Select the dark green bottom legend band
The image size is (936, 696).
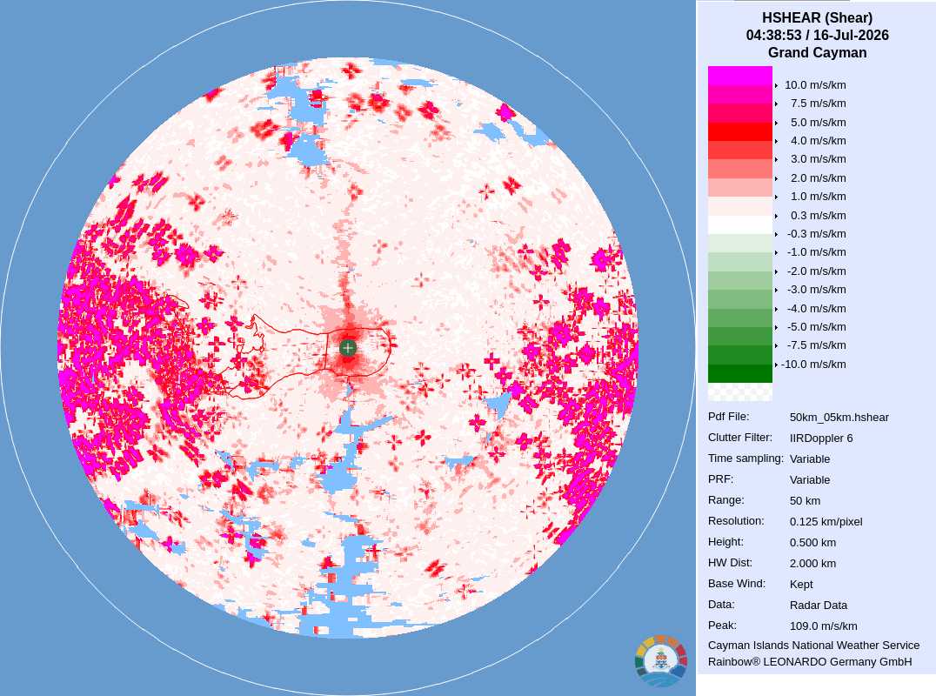tap(740, 373)
